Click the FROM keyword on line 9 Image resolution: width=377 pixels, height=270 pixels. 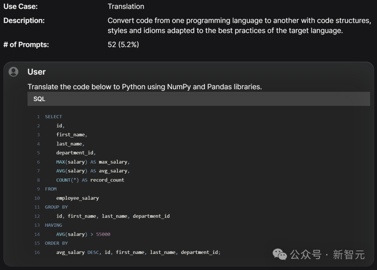tap(51, 189)
